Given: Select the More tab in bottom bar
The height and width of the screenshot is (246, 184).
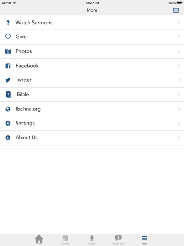Looking at the screenshot, I should click(144, 240).
